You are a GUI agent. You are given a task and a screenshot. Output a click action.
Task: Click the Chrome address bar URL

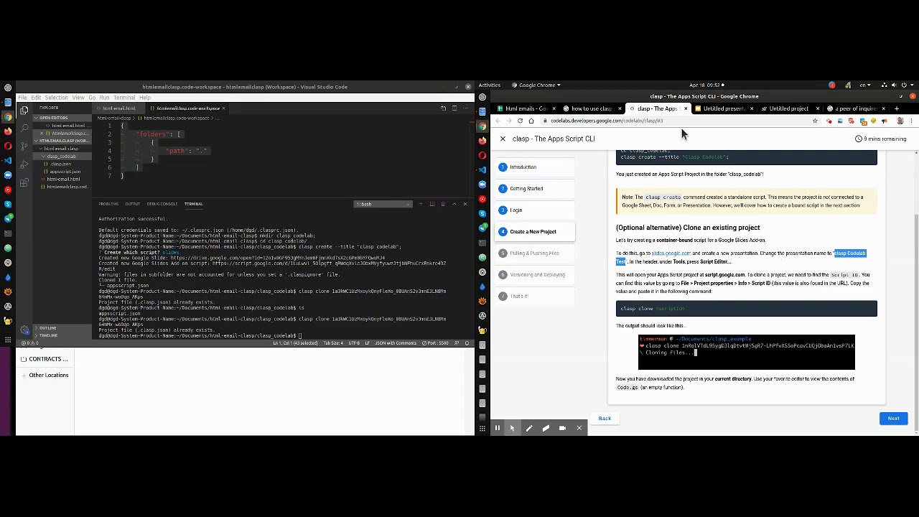click(607, 121)
